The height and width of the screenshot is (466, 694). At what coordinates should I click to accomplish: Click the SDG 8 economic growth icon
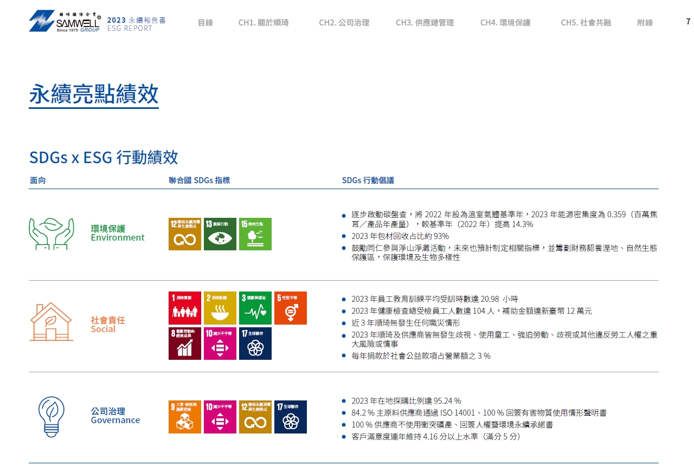click(185, 344)
